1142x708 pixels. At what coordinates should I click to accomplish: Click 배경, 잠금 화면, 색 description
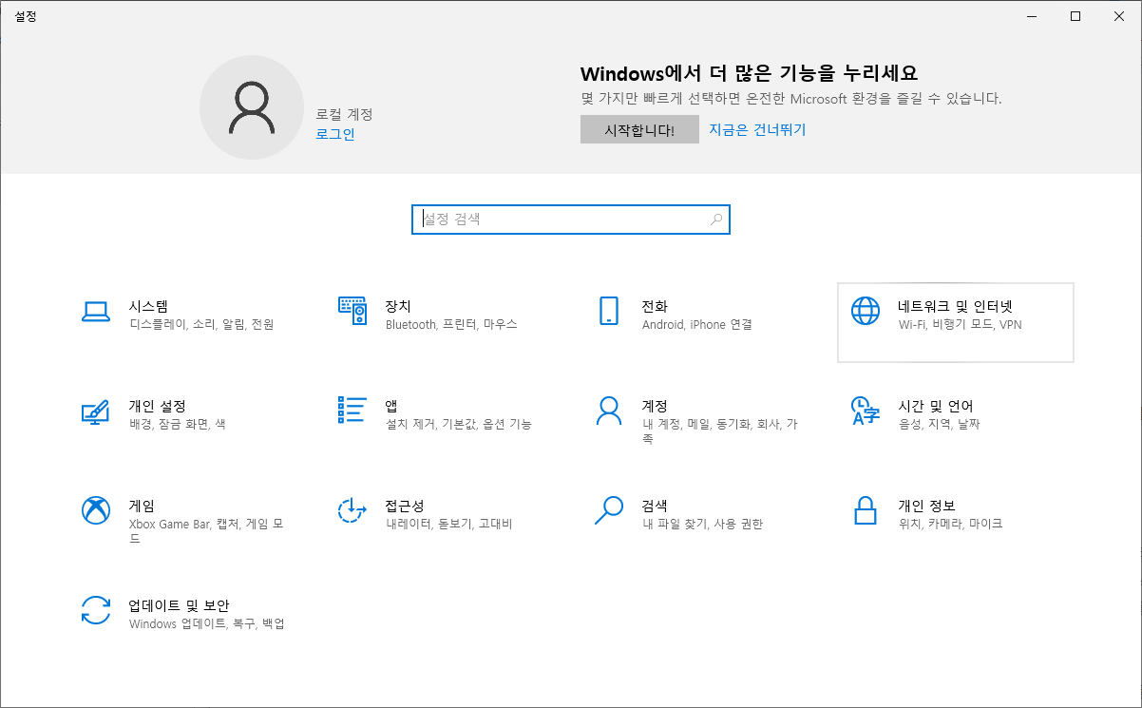[178, 425]
